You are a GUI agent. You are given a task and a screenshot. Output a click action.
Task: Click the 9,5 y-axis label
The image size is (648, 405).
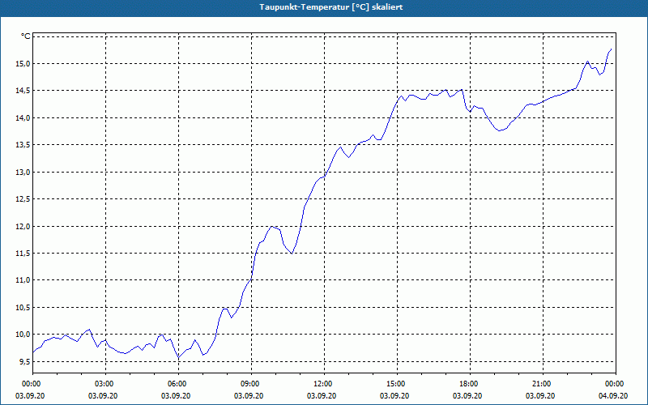tap(25, 361)
